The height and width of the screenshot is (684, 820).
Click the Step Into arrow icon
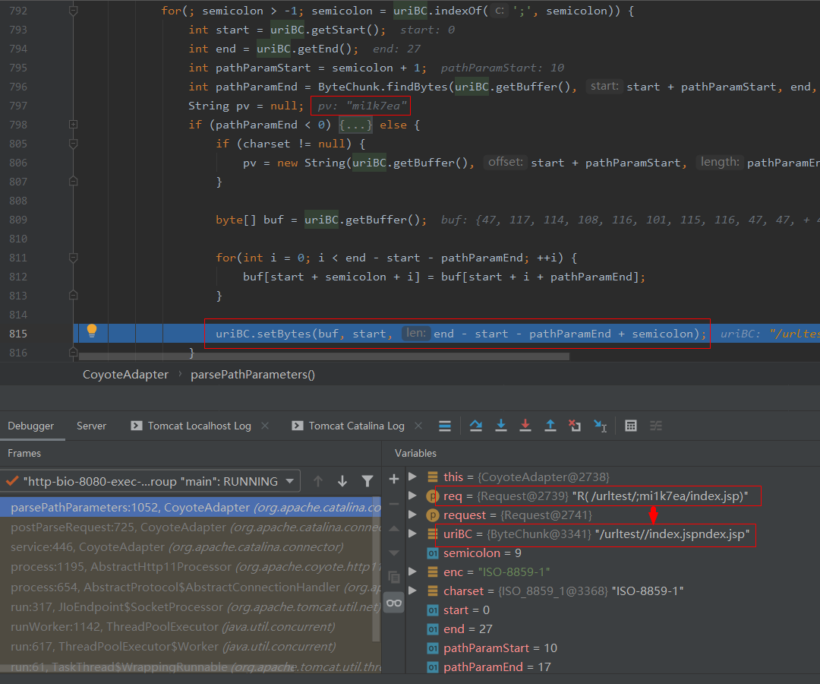click(x=501, y=426)
